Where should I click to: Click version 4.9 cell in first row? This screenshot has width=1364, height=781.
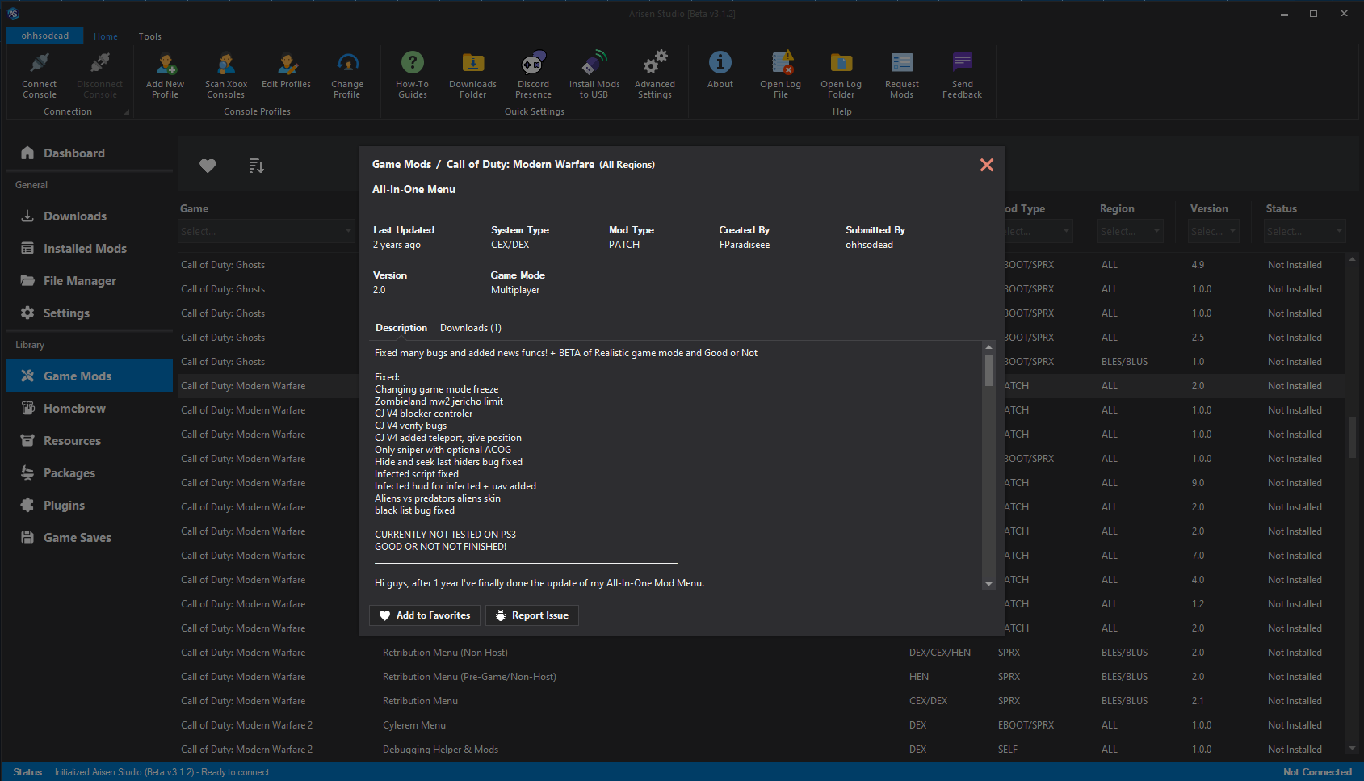pos(1198,265)
